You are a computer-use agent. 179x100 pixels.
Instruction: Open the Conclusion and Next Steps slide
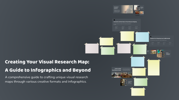coord(126,25)
